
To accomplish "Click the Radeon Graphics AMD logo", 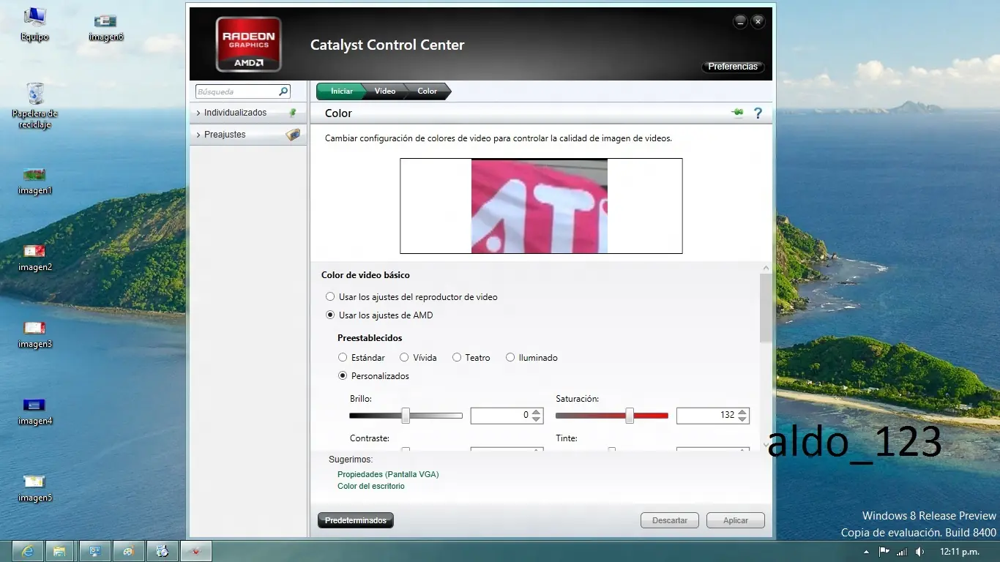I will (248, 45).
